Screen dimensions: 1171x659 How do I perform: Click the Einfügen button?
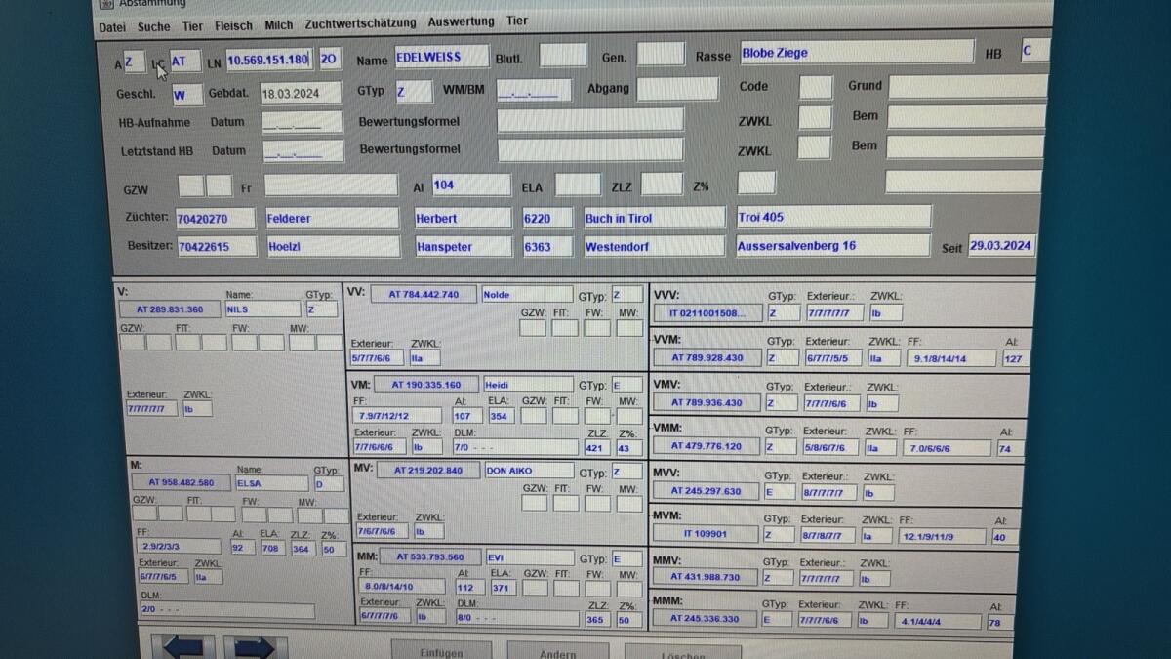(x=441, y=651)
